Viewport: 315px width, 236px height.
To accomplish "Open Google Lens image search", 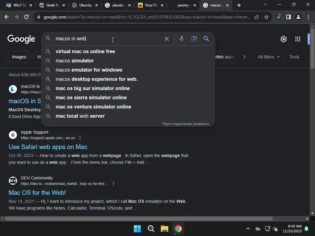I will point(194,39).
